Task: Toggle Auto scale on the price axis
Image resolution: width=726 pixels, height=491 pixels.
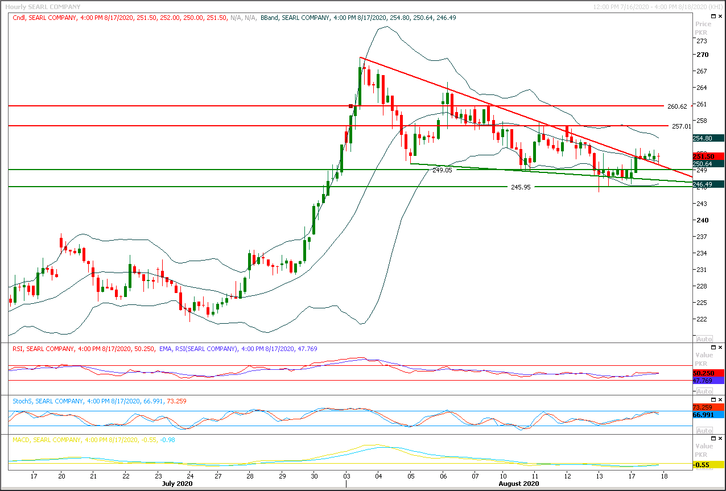Action: coord(704,339)
